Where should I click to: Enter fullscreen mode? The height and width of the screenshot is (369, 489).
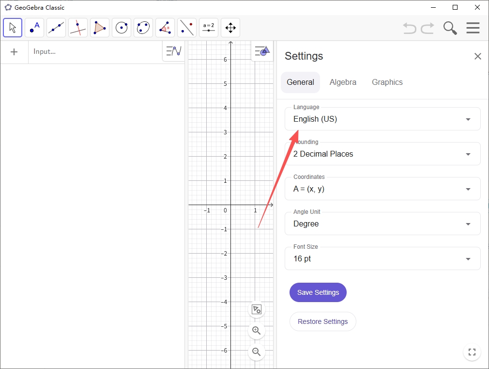coord(472,352)
